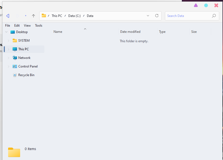Open the address bar history dropdown
This screenshot has height=160, width=223.
tap(148, 16)
